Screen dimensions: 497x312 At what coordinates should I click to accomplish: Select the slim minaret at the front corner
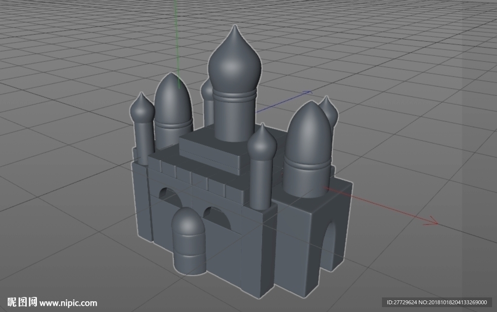pyautogui.click(x=262, y=167)
